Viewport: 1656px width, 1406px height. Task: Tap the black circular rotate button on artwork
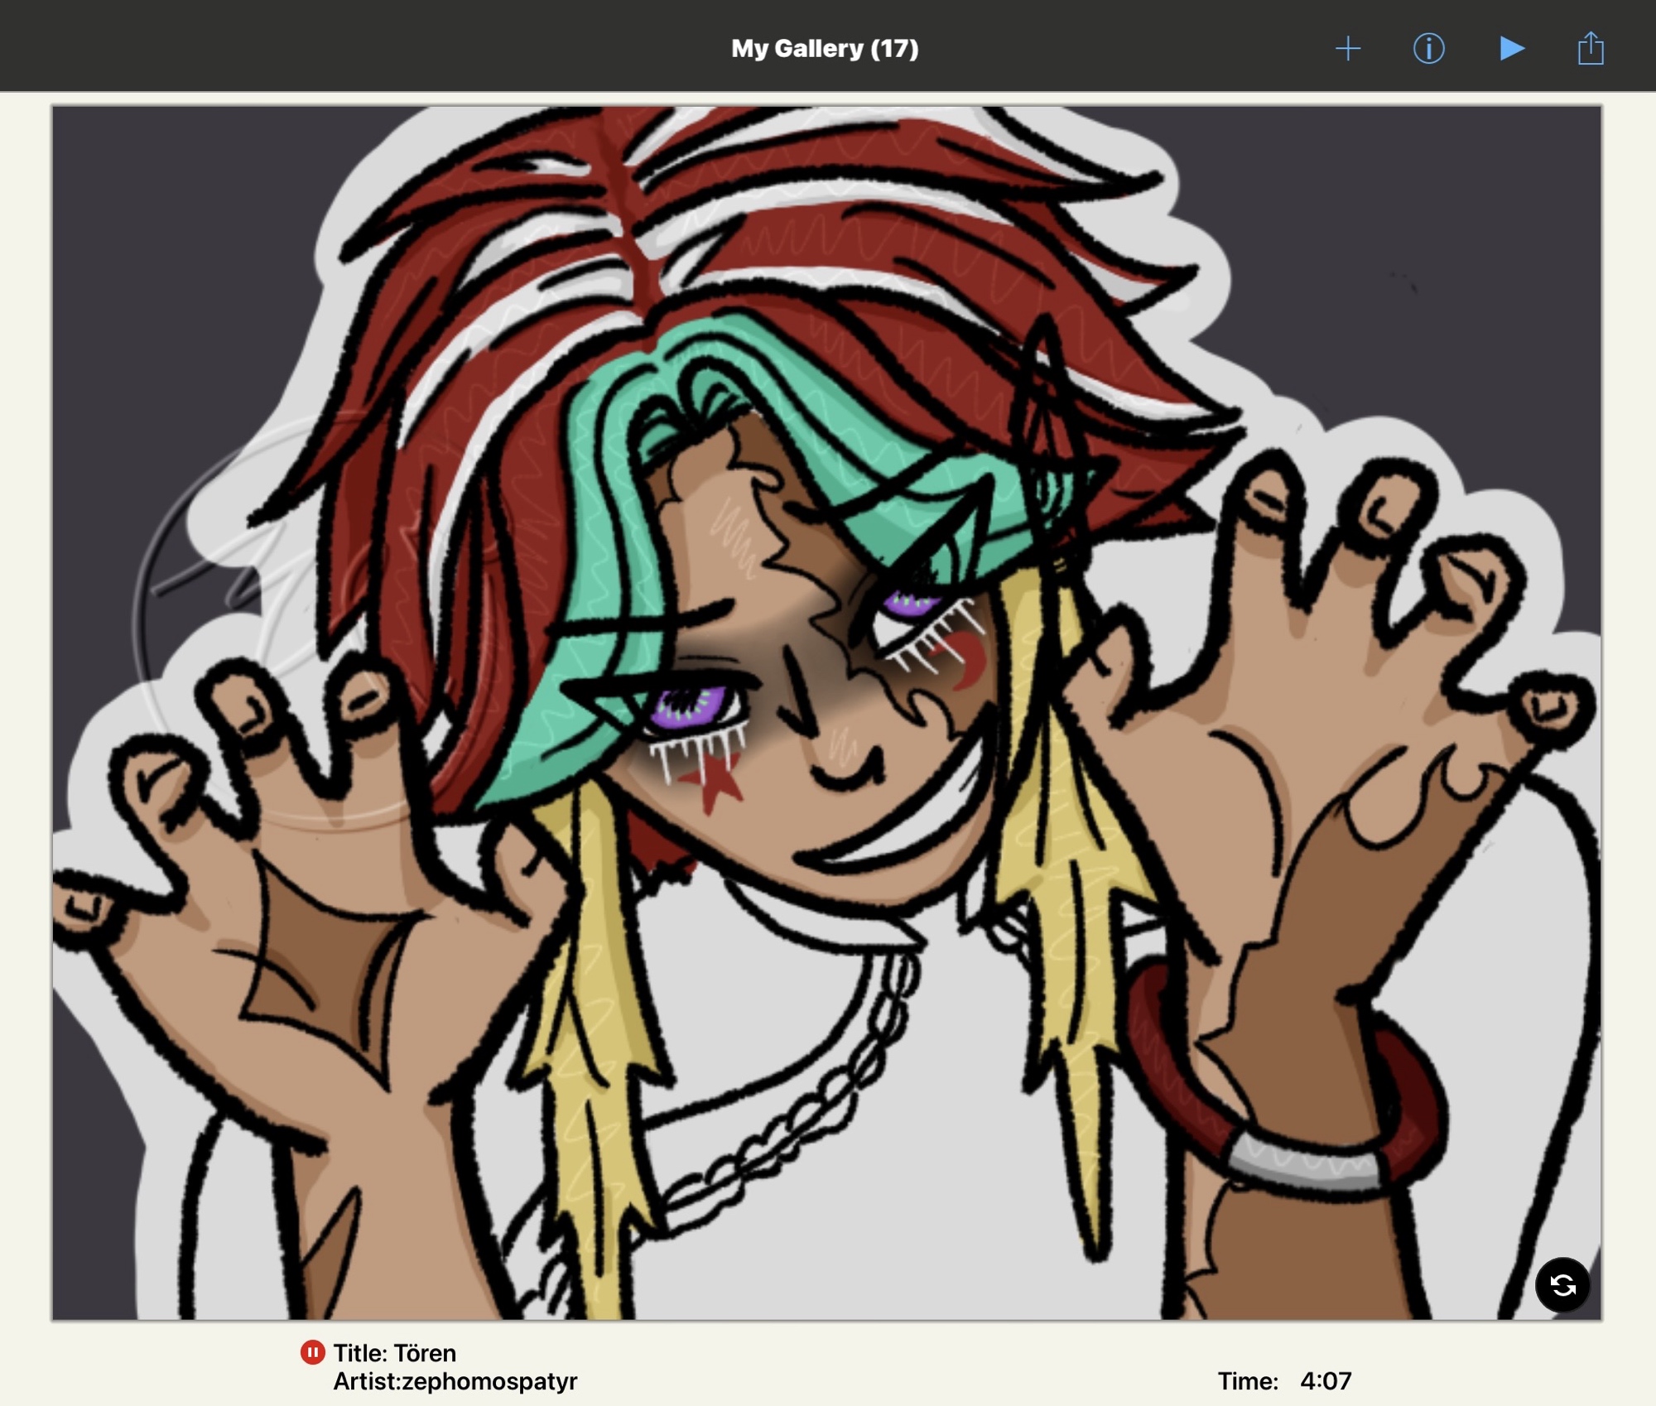(x=1562, y=1285)
